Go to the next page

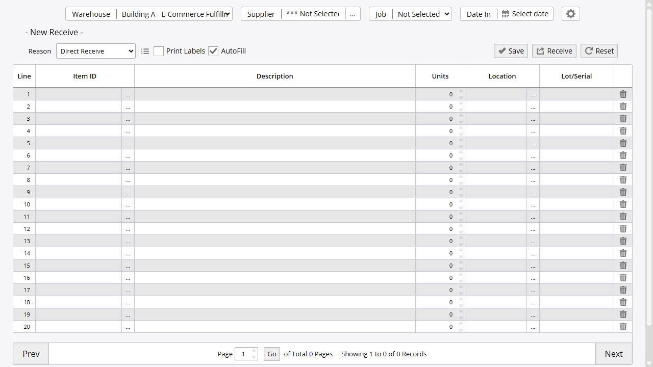click(613, 353)
